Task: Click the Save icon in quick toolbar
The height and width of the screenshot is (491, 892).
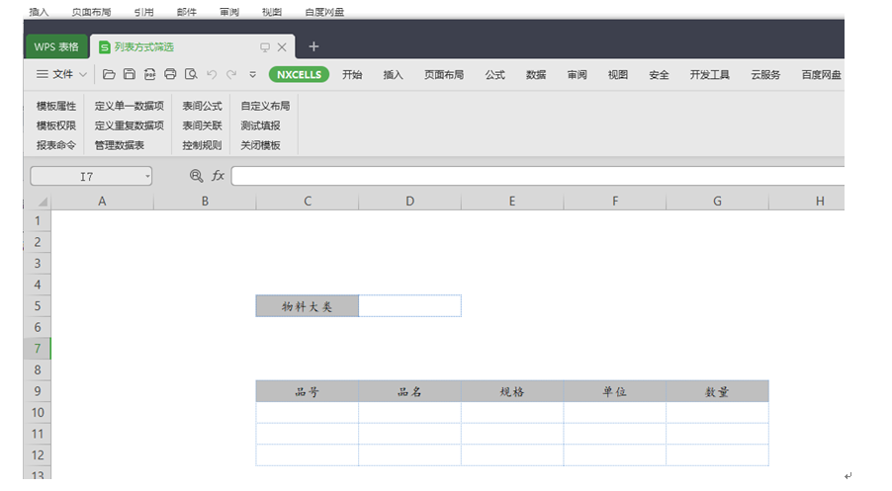Action: (x=130, y=74)
